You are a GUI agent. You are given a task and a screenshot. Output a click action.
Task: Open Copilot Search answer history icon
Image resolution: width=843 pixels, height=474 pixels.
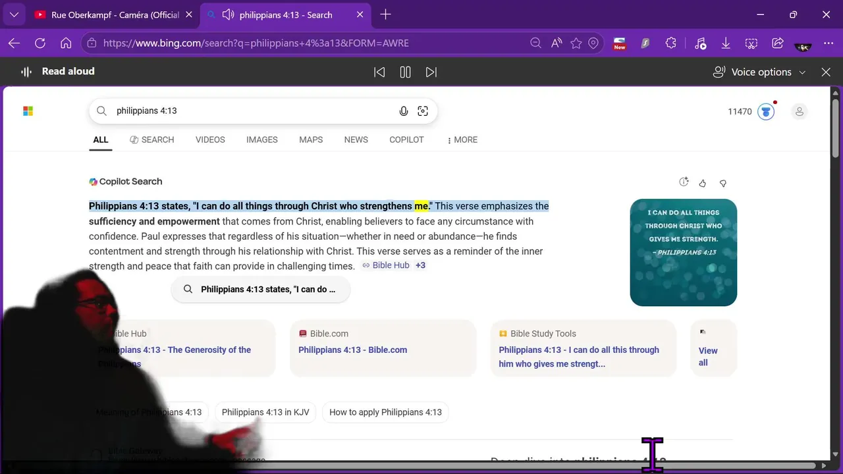pyautogui.click(x=684, y=182)
